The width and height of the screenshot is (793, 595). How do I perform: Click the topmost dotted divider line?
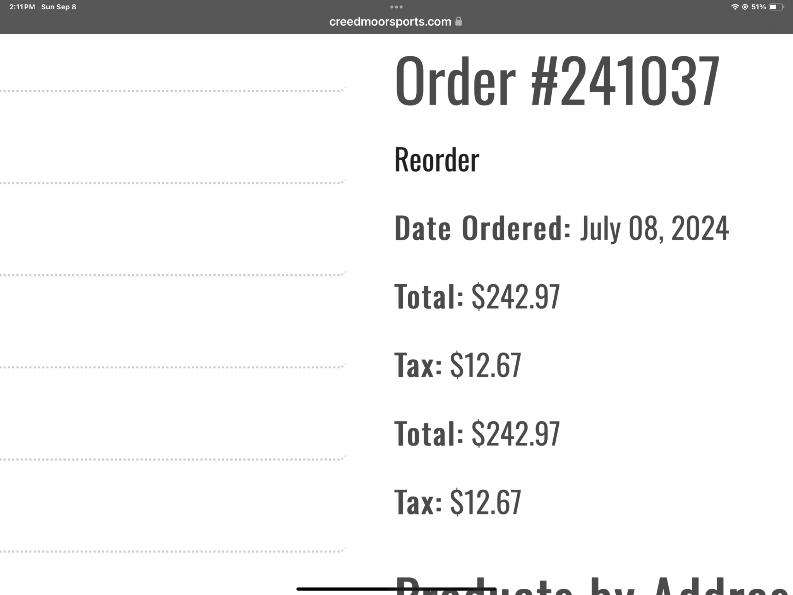pyautogui.click(x=173, y=90)
